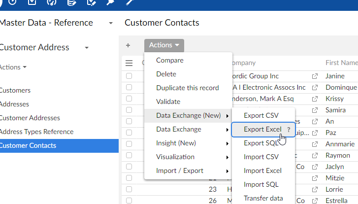Open the Customer Address dropdown arrow
Viewport: 358px width, 204px height.
[x=87, y=48]
